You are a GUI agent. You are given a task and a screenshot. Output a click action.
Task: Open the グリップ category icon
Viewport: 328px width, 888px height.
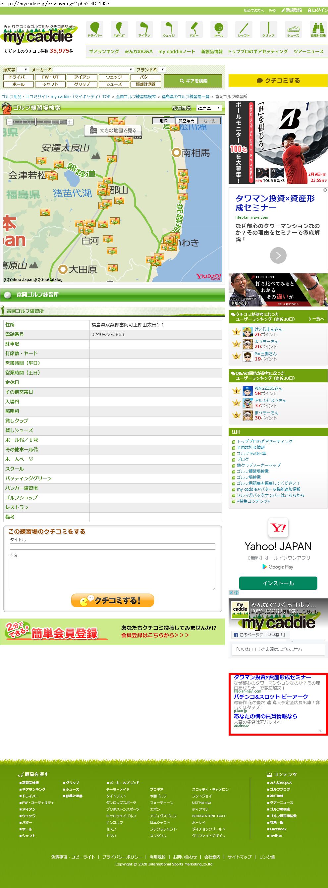[268, 29]
